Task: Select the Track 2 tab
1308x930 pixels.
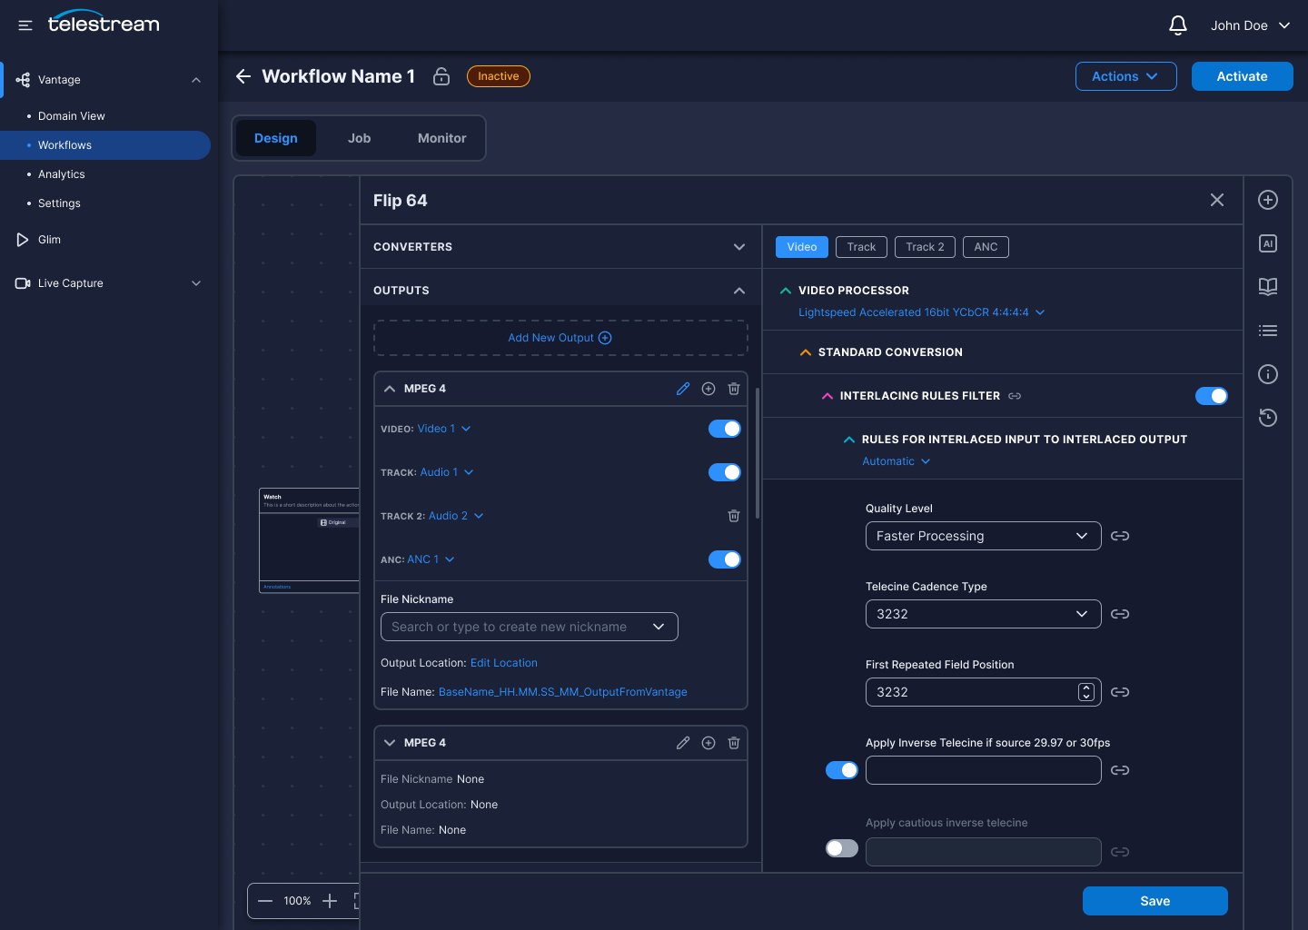Action: tap(925, 247)
